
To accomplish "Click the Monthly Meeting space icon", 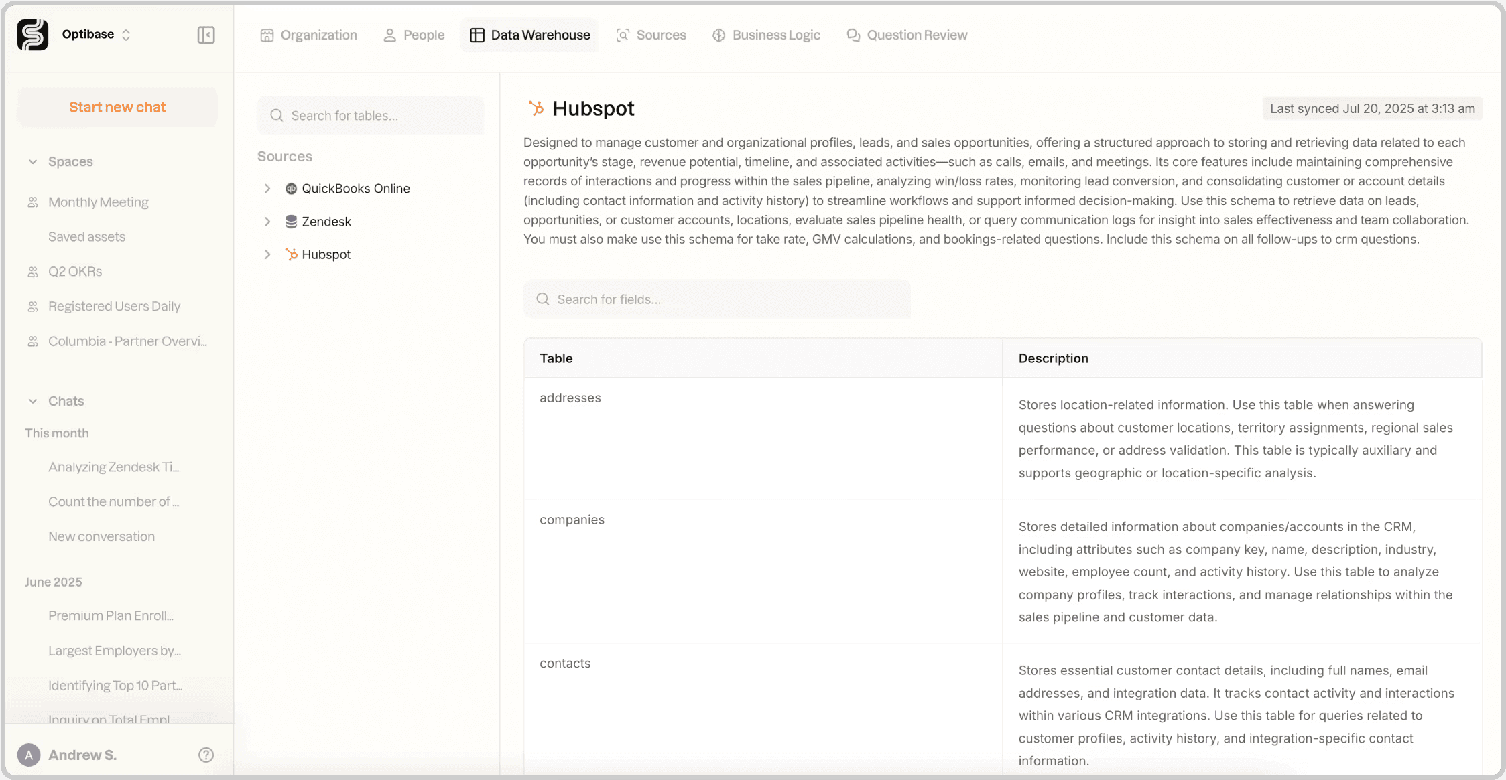I will (x=32, y=202).
